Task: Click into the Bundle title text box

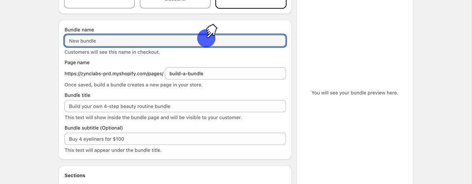Action: pos(175,106)
